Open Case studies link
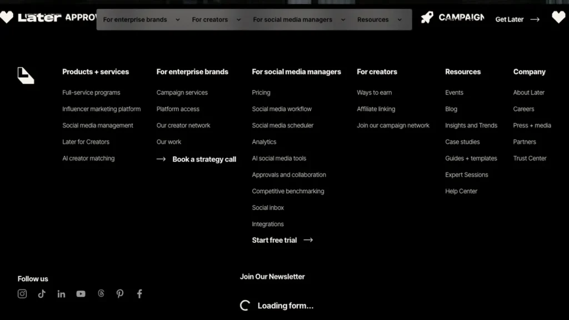569x320 pixels. coord(462,142)
